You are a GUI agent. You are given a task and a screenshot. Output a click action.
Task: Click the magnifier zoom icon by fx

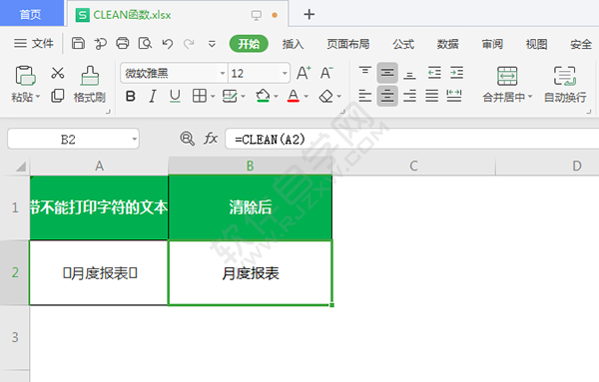tap(188, 139)
